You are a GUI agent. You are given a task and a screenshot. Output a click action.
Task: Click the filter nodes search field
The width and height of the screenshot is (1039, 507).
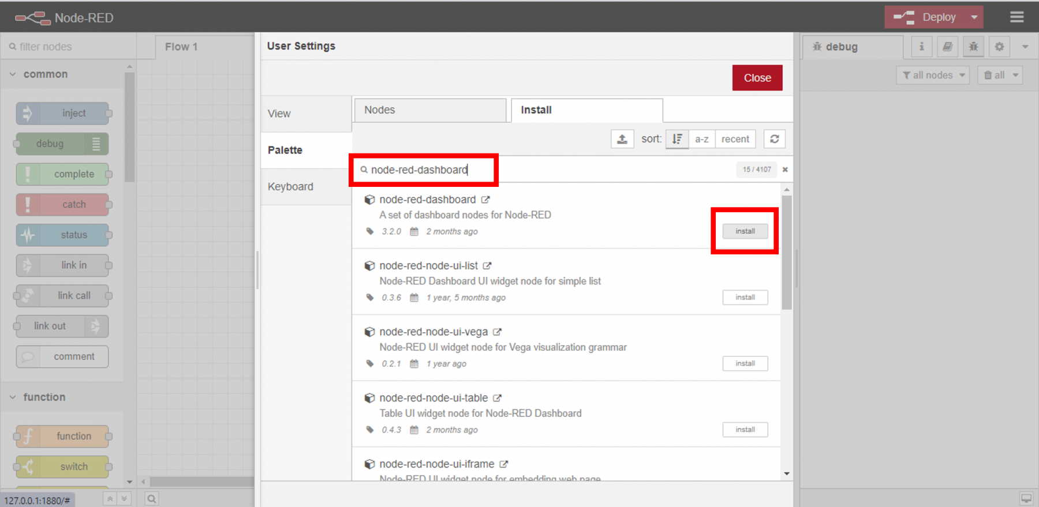(x=69, y=47)
